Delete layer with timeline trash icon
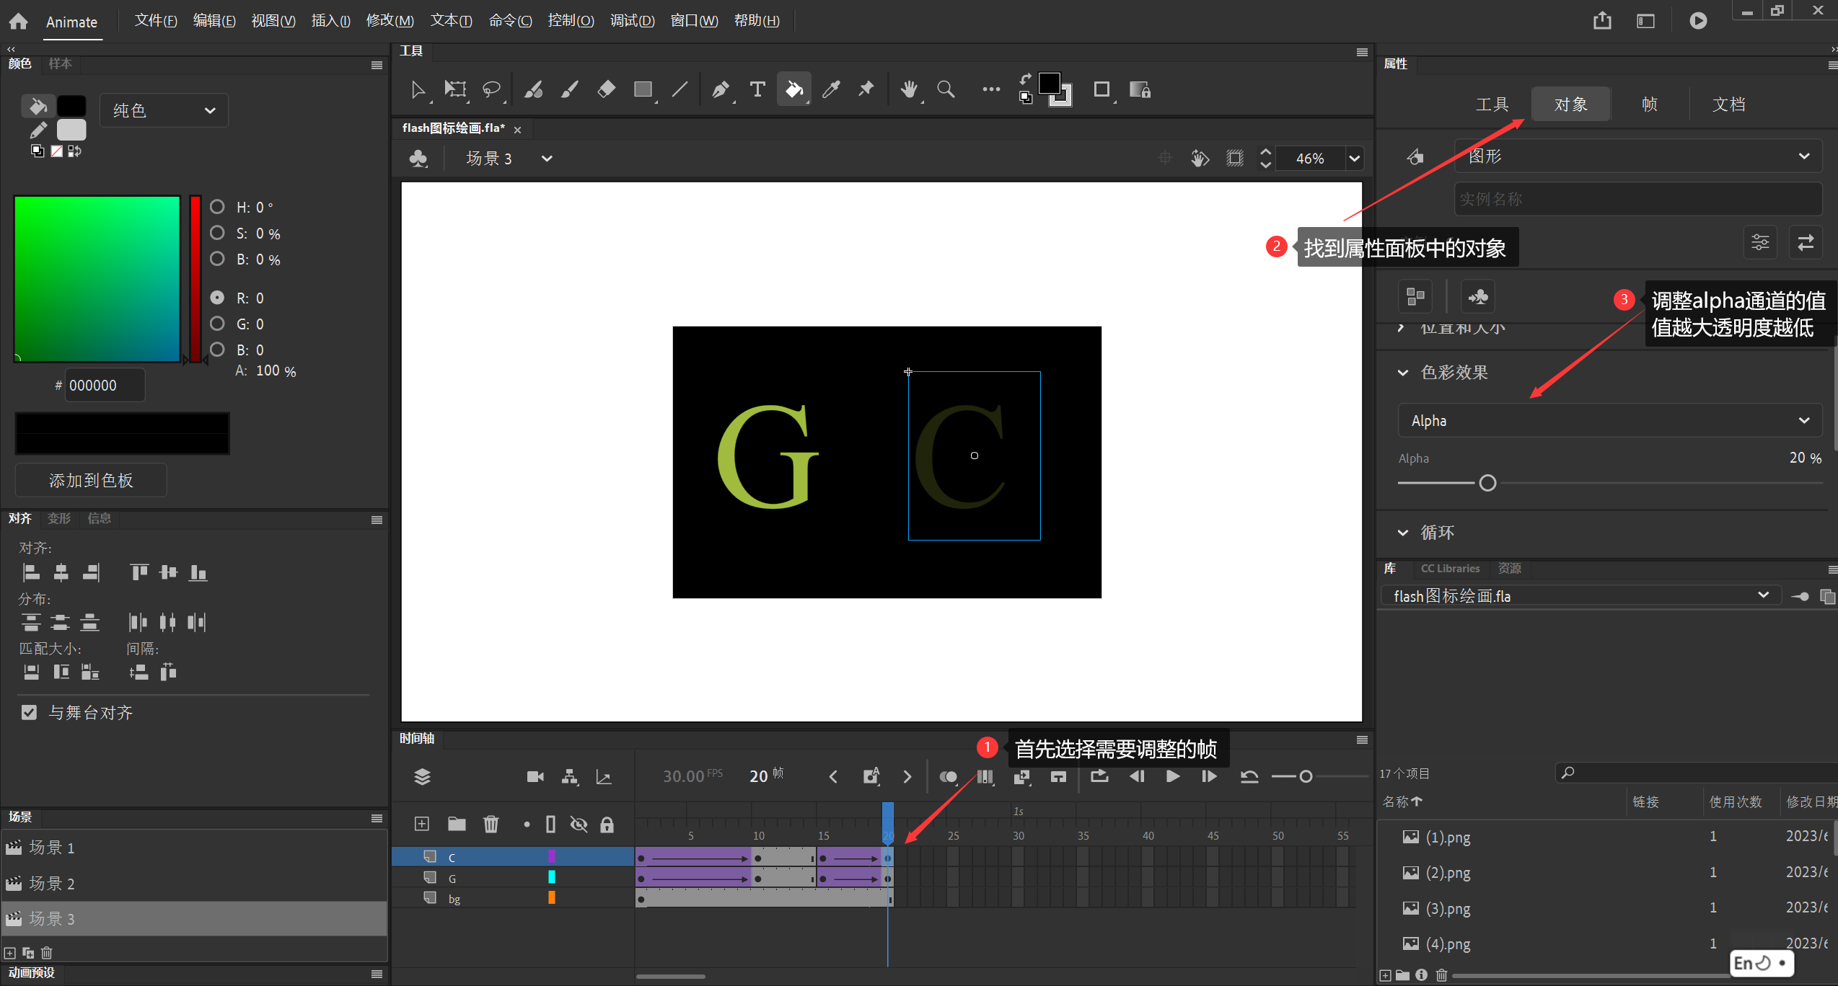Viewport: 1838px width, 986px height. tap(491, 824)
